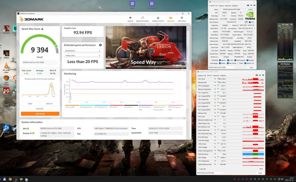The height and width of the screenshot is (182, 296).
Task: Toggle CUDA checkbox in GPU-Z
Action: pos(228,60)
